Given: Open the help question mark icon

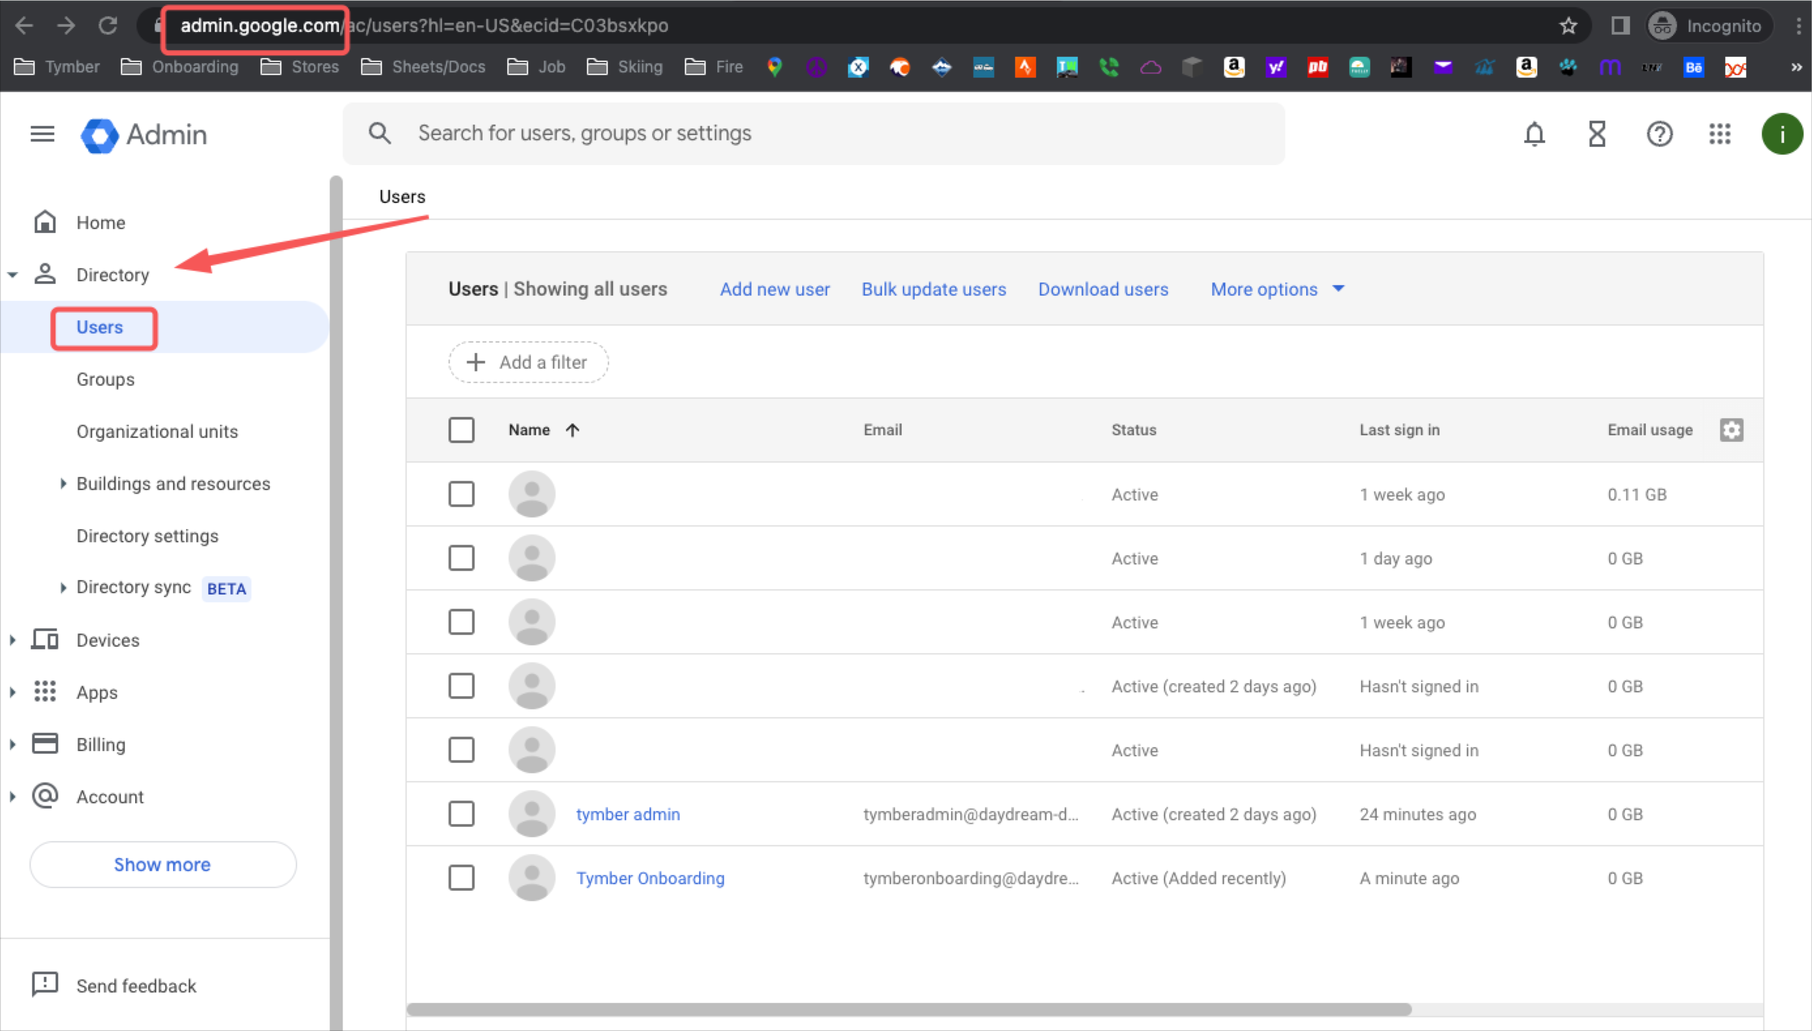Looking at the screenshot, I should point(1659,134).
